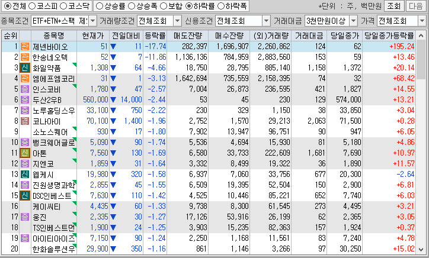Image resolution: width=429 pixels, height=258 pixels.
Task: Open the 신용조건 전체조회 dropdown
Action: pos(266,21)
